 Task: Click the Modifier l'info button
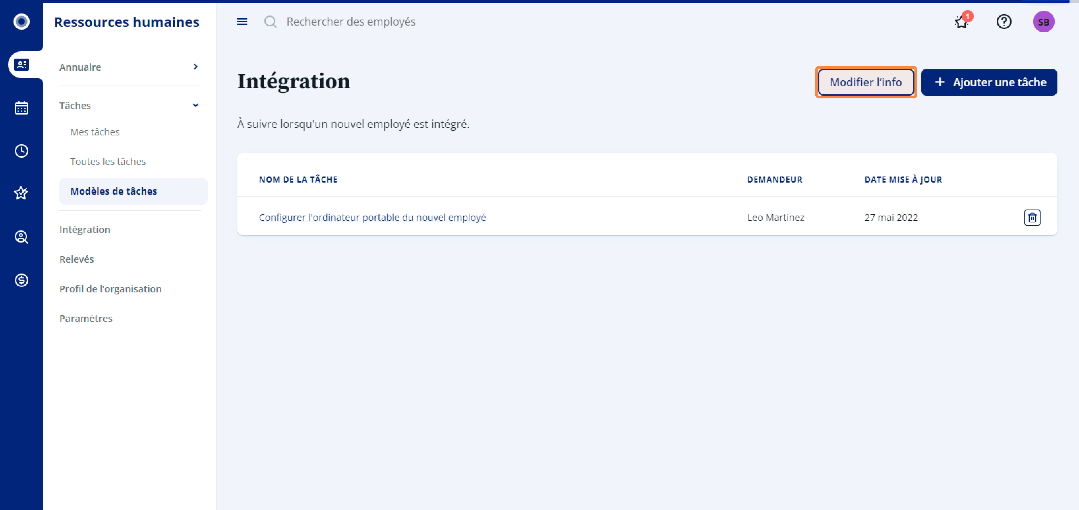tap(865, 82)
